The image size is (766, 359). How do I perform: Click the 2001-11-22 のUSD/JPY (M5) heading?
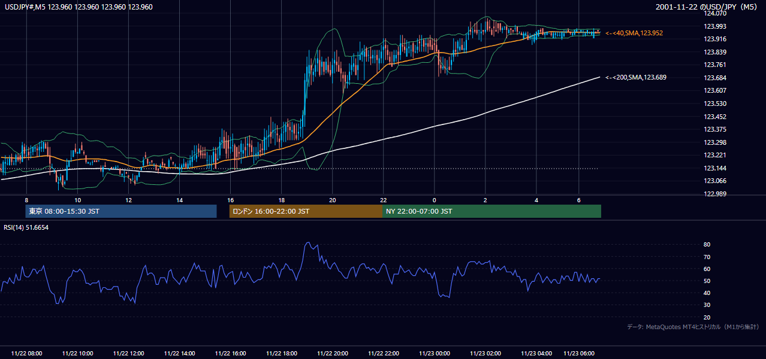[708, 7]
